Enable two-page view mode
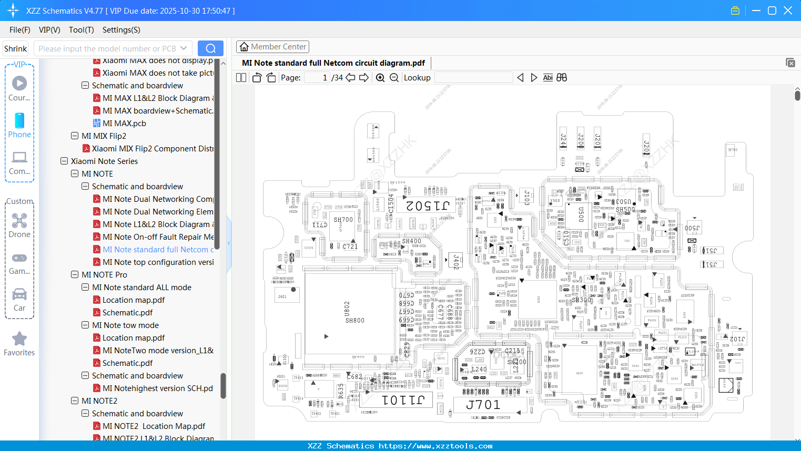 coord(240,77)
